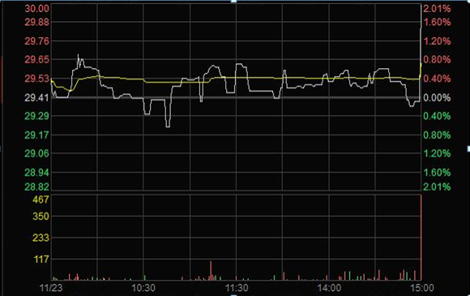Click the volume spike before 11:30
The width and height of the screenshot is (470, 296).
(211, 271)
